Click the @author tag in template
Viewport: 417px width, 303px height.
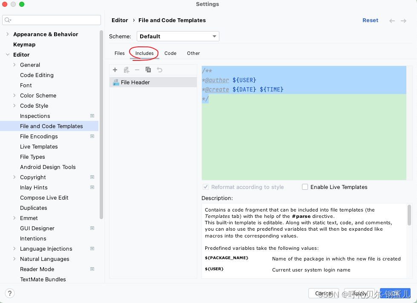click(x=217, y=80)
